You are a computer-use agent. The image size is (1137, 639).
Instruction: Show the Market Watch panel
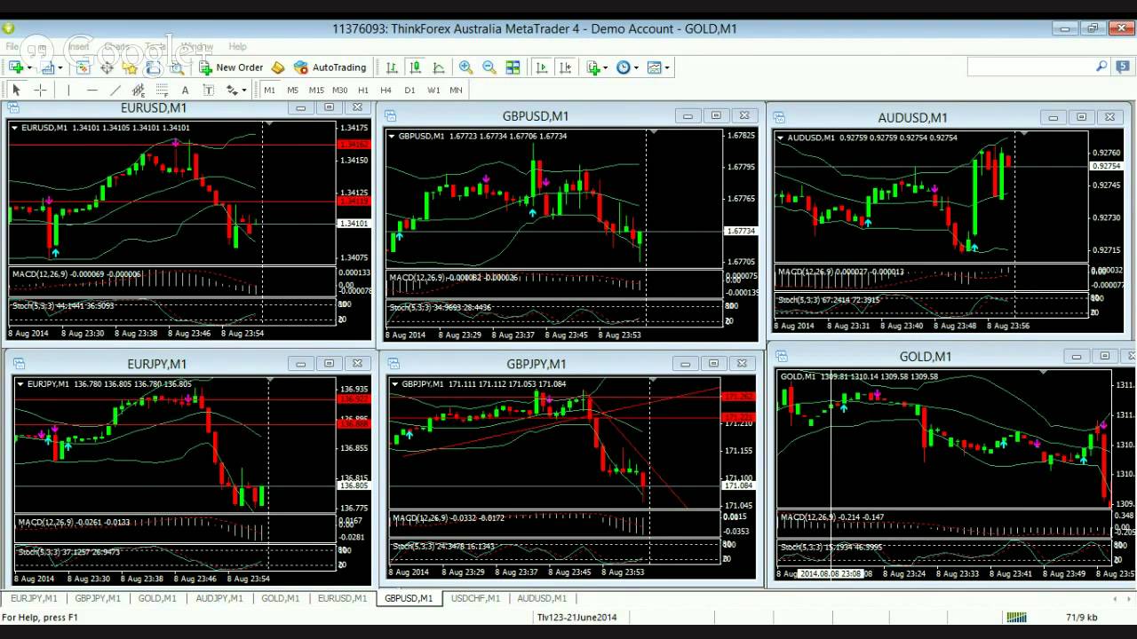click(83, 67)
